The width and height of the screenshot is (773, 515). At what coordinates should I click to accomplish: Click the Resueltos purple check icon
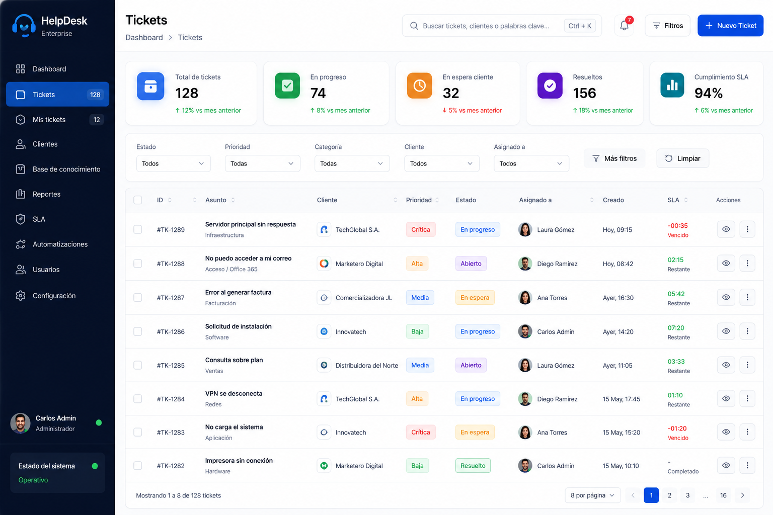(x=550, y=85)
